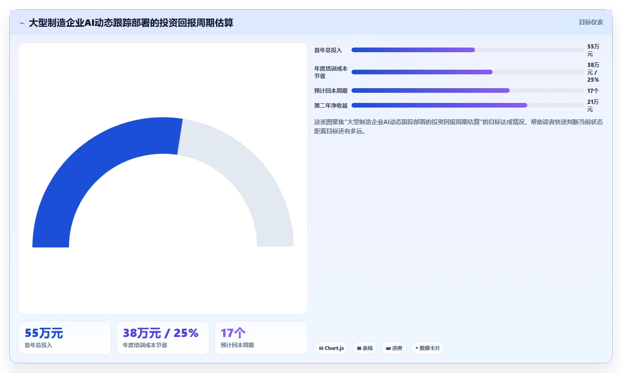Click the 进度 tag chip

coord(394,348)
